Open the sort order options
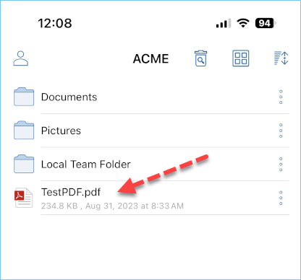301x280 pixels. (281, 58)
